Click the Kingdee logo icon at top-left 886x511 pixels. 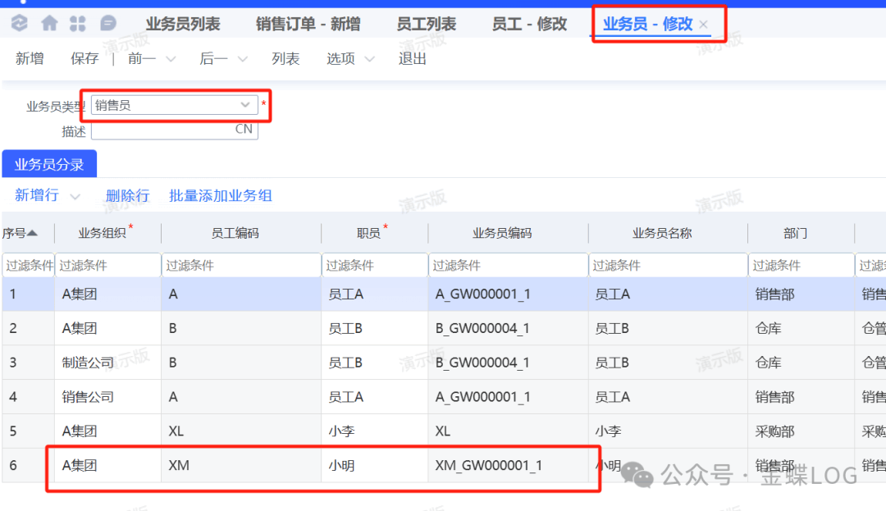[20, 24]
